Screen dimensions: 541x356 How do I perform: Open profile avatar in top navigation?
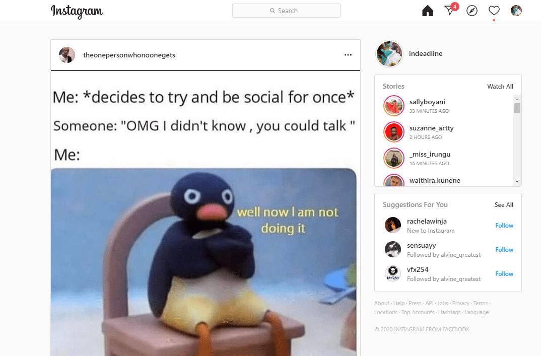click(x=516, y=11)
